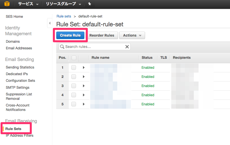230x145 pixels.
Task: Open the リソースグループ menu
Action: [x=63, y=4]
